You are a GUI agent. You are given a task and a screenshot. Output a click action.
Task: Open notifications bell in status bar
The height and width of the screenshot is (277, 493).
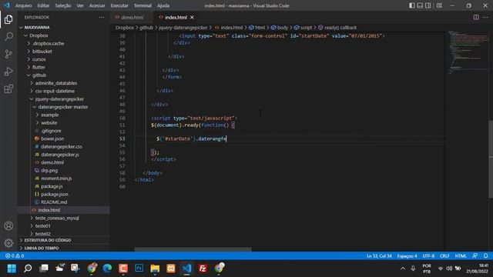click(485, 256)
